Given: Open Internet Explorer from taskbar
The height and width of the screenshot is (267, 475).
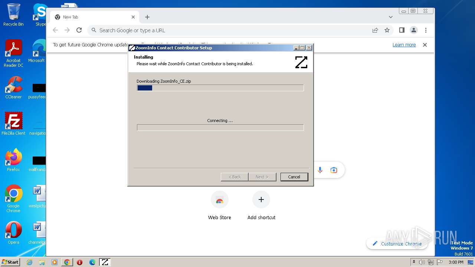Looking at the screenshot, I should (30, 262).
